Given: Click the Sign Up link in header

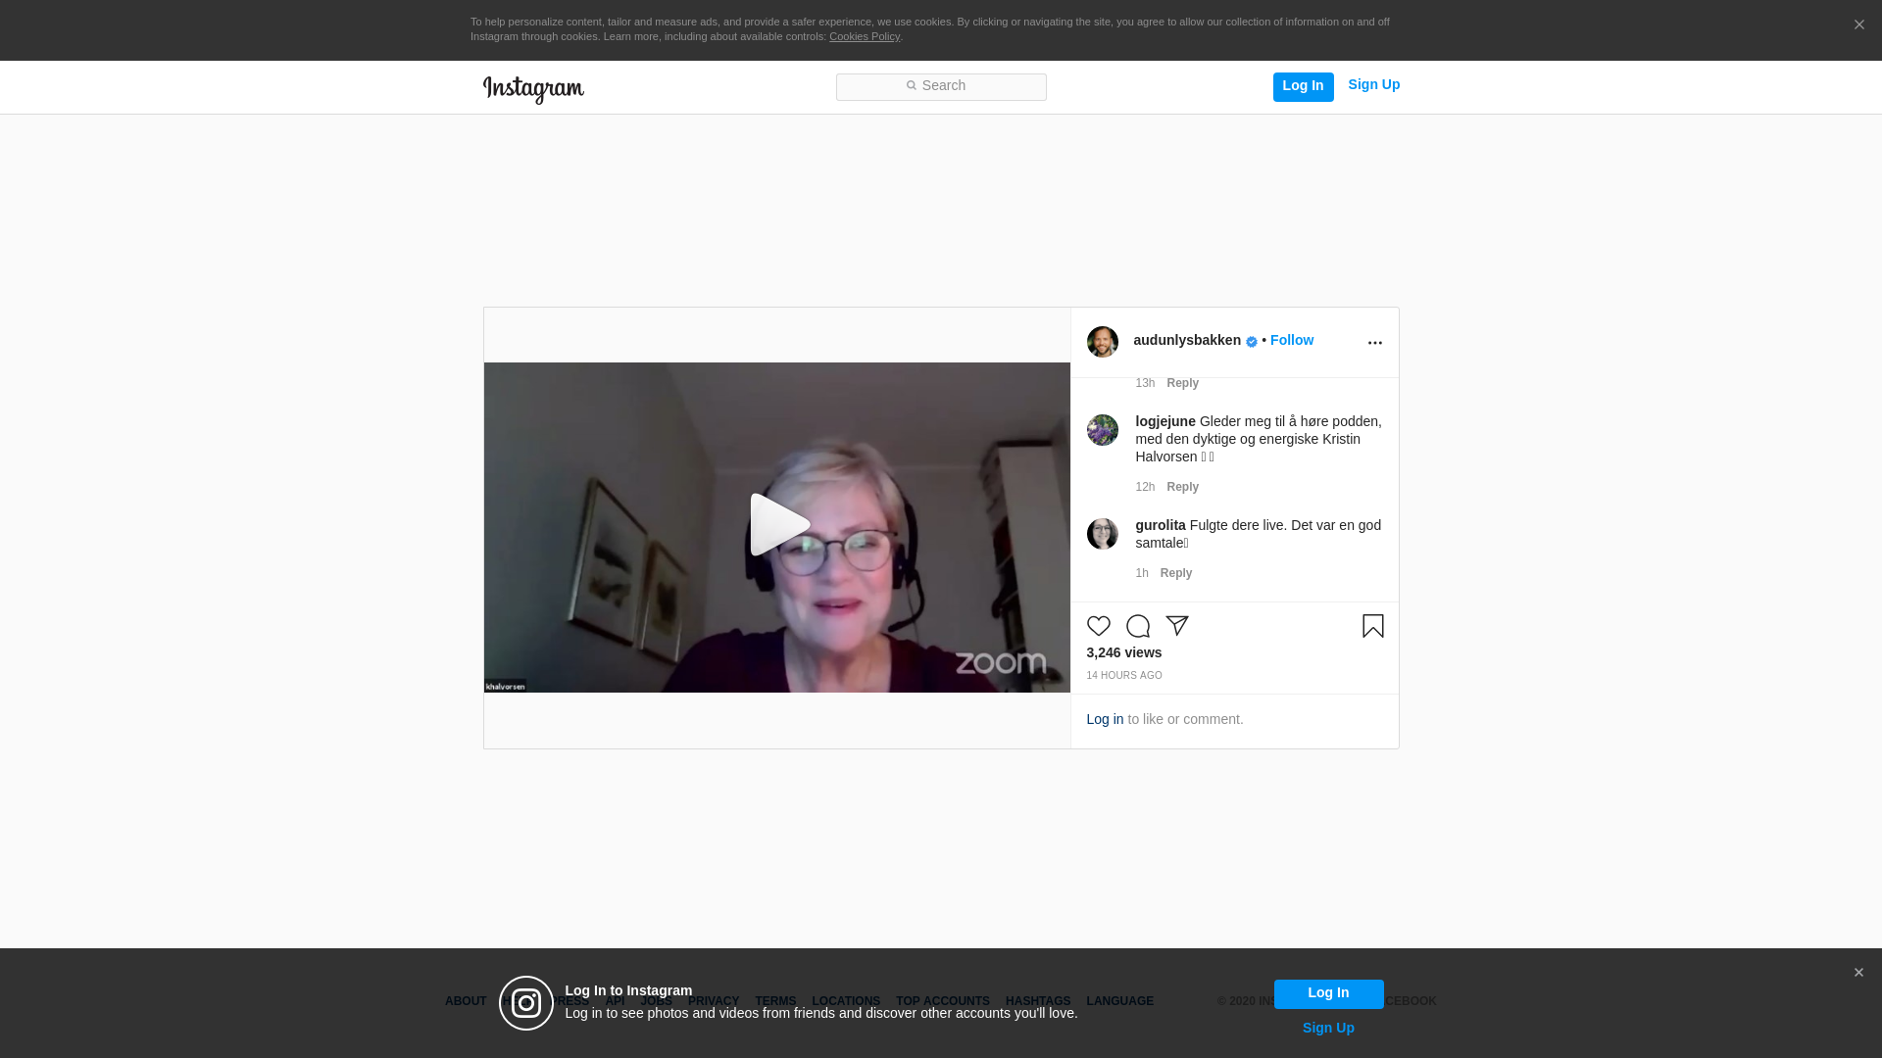Looking at the screenshot, I should 1373,85.
